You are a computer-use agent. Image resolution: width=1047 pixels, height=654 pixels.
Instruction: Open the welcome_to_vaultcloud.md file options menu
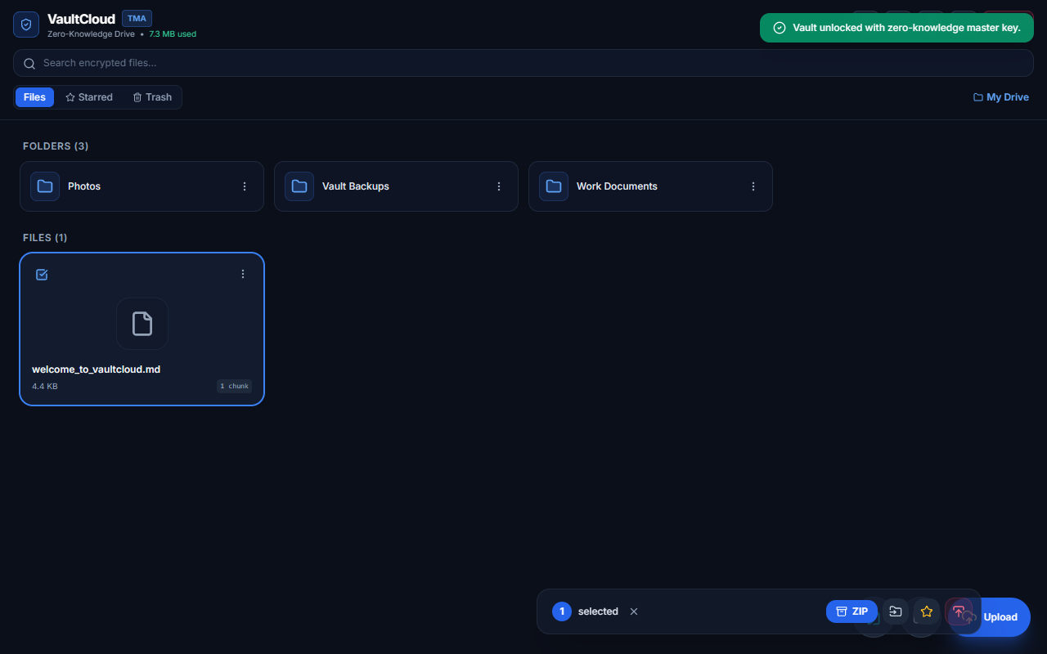tap(243, 274)
